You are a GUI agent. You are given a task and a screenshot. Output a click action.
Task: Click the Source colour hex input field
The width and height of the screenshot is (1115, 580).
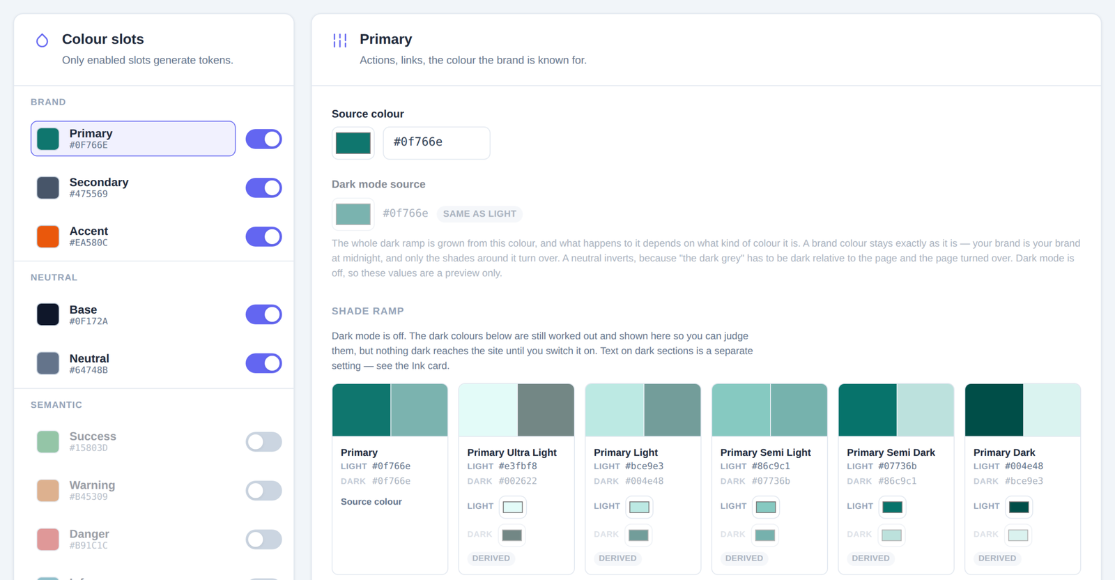click(x=436, y=143)
